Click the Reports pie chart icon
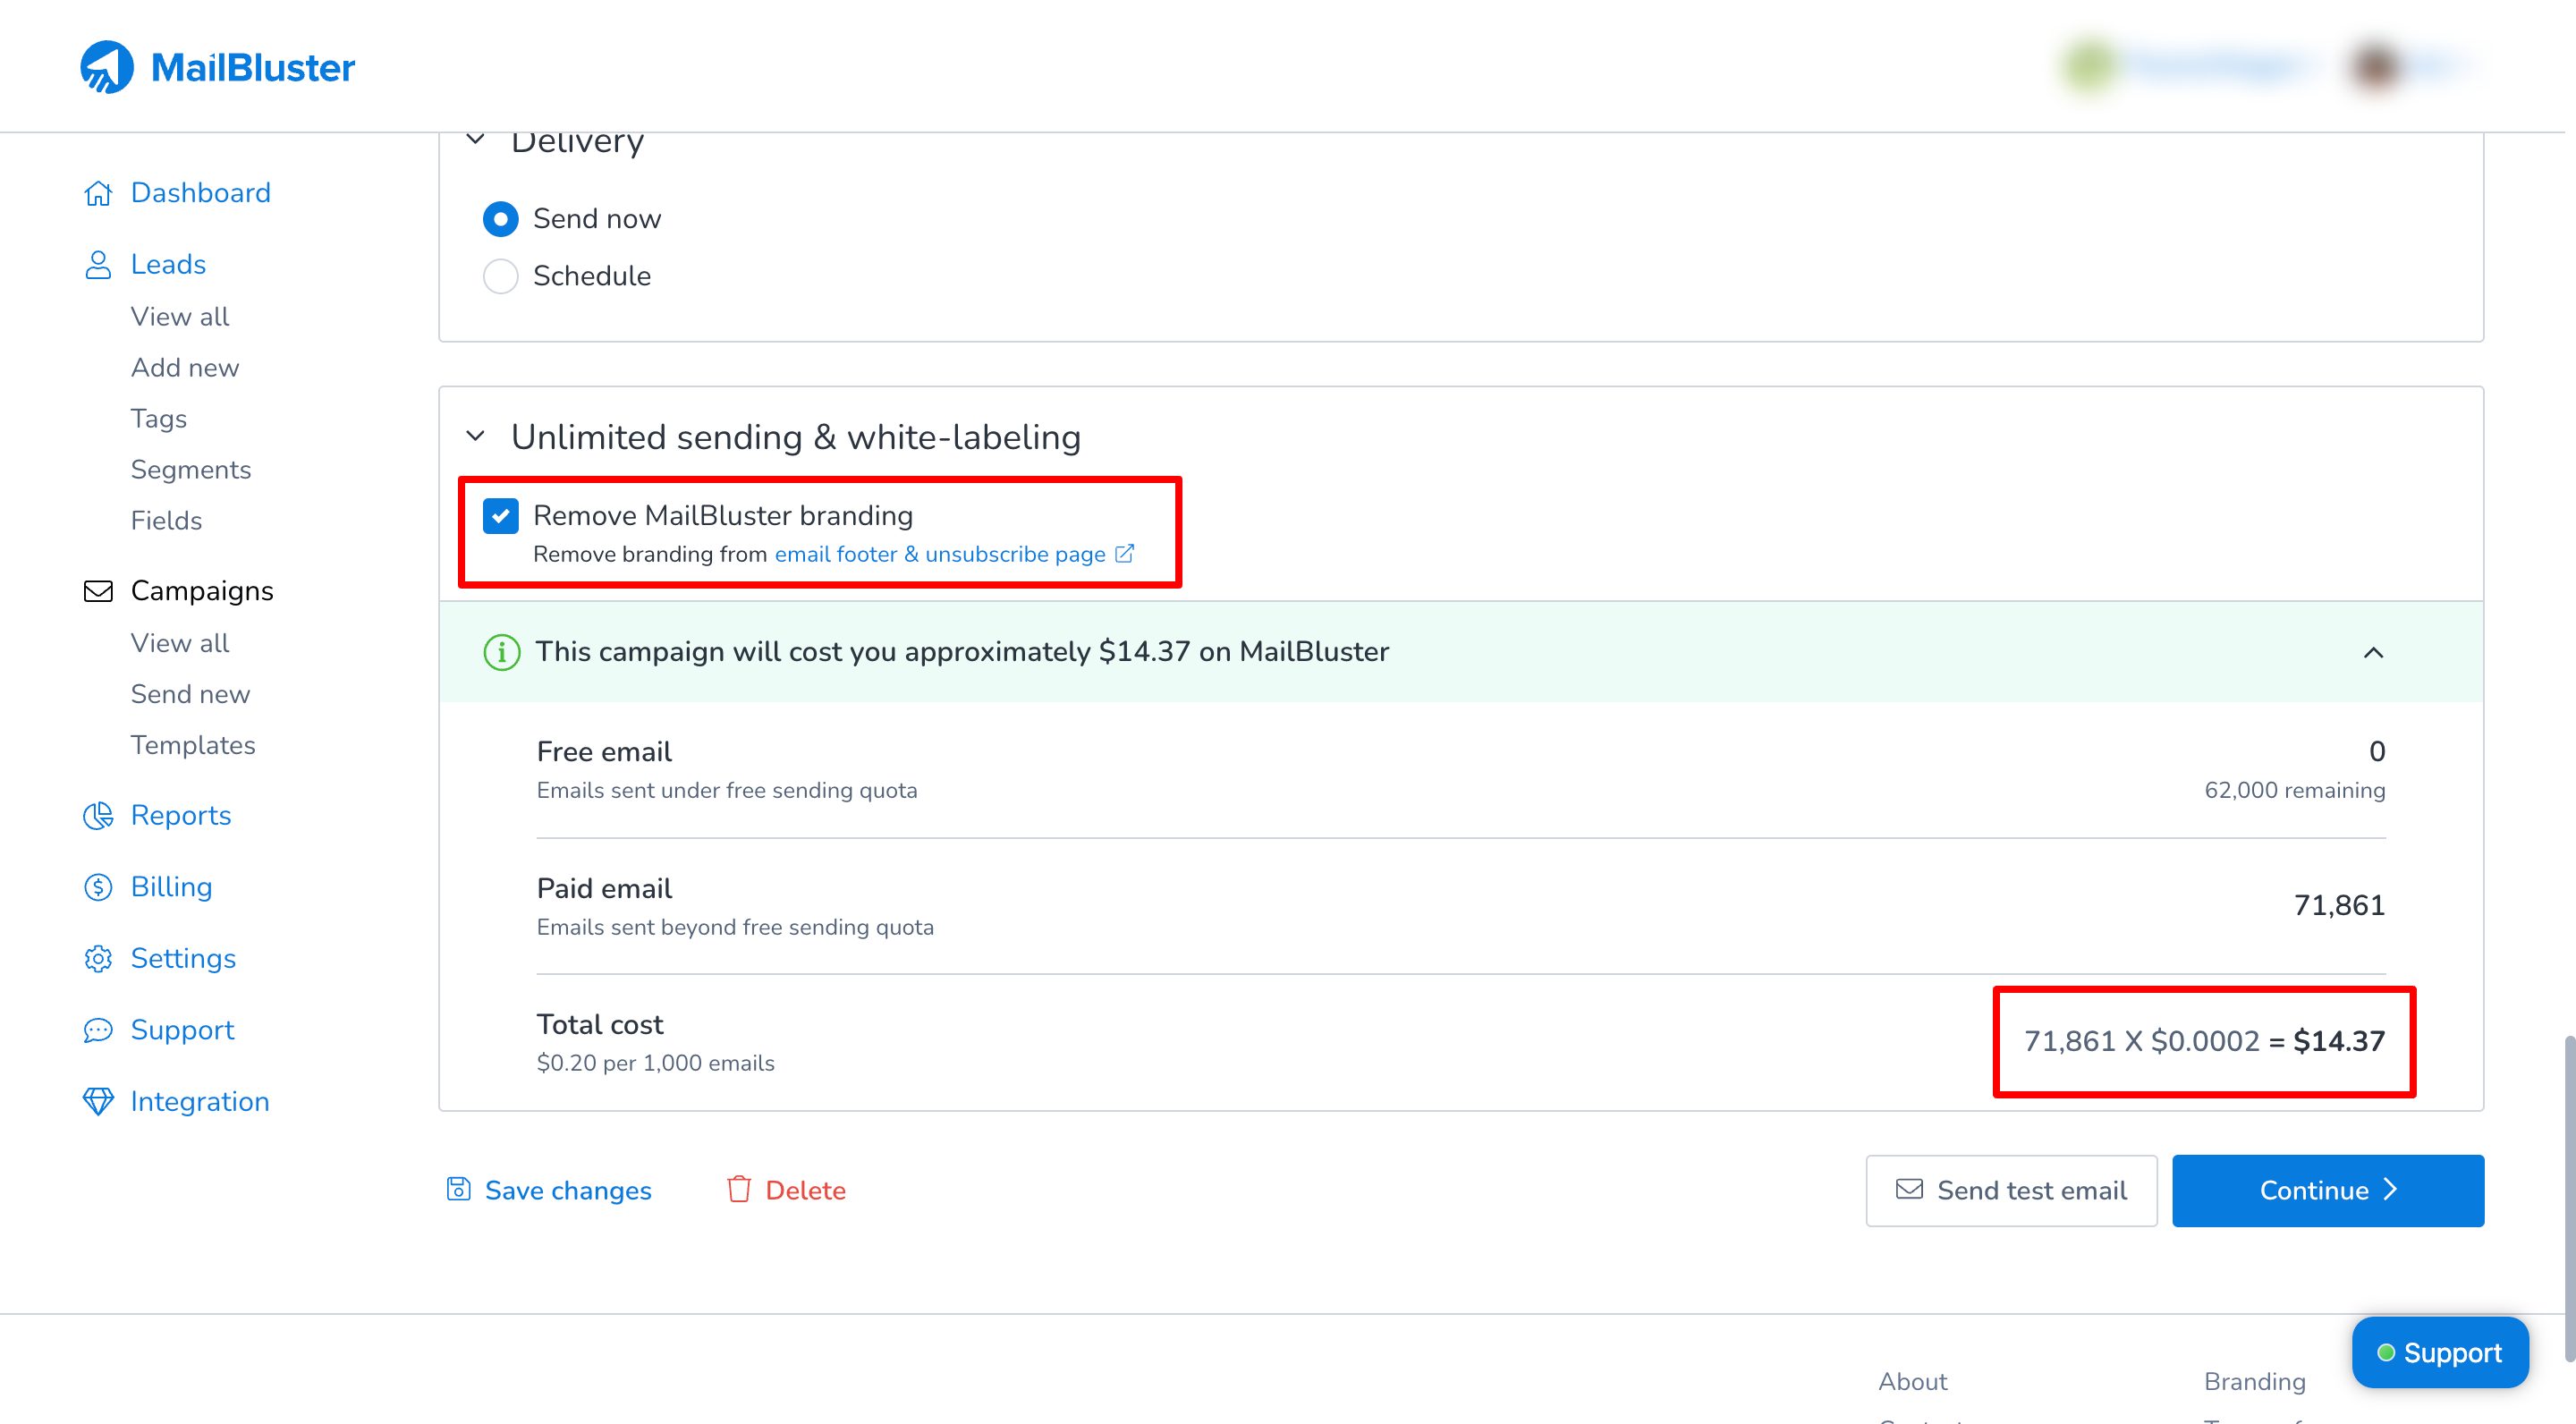 [98, 816]
